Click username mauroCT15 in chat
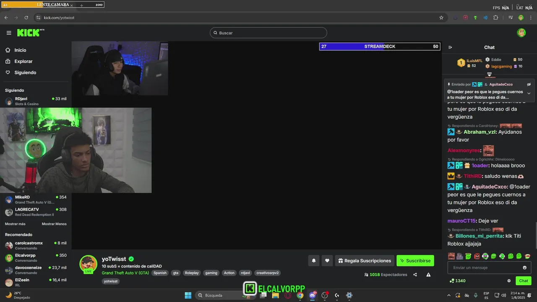The width and height of the screenshot is (537, 302). pos(461,221)
